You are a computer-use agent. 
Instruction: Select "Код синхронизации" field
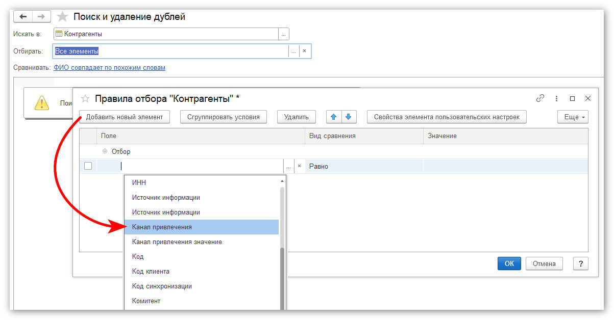(x=202, y=286)
